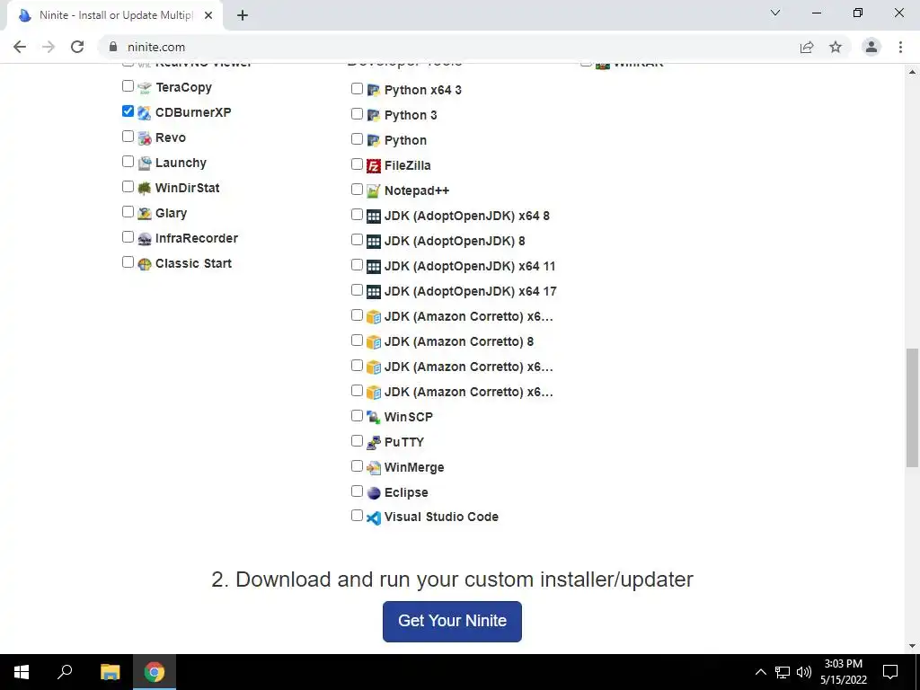
Task: Click the PuTTY icon
Action: 374,442
